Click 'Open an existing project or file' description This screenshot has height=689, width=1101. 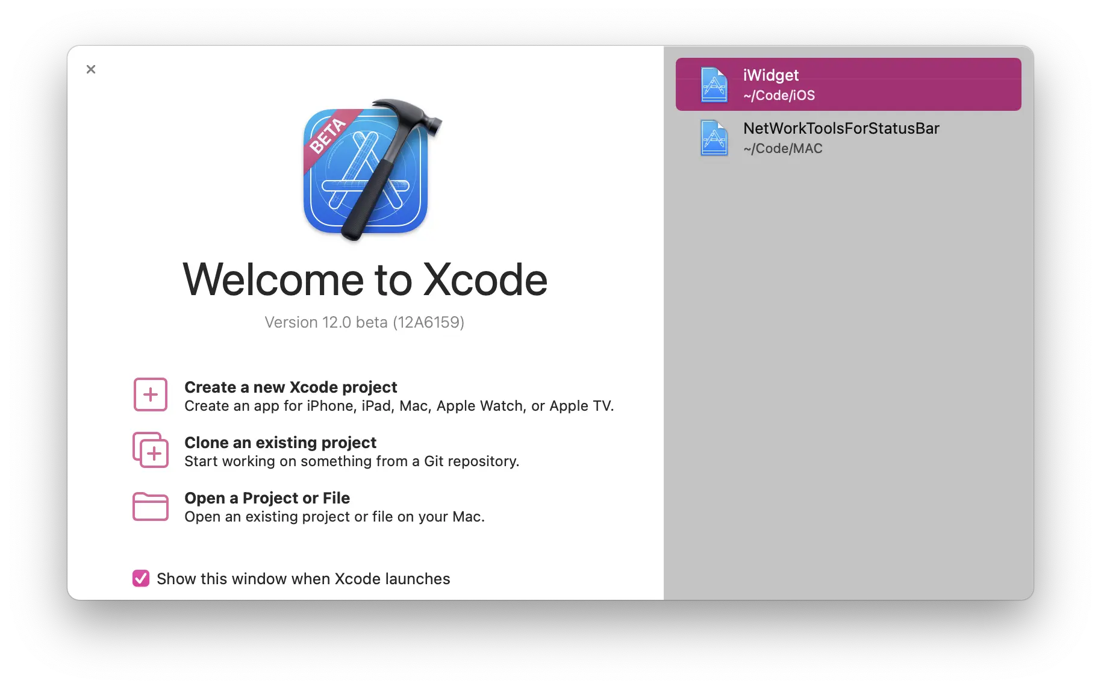coord(334,517)
